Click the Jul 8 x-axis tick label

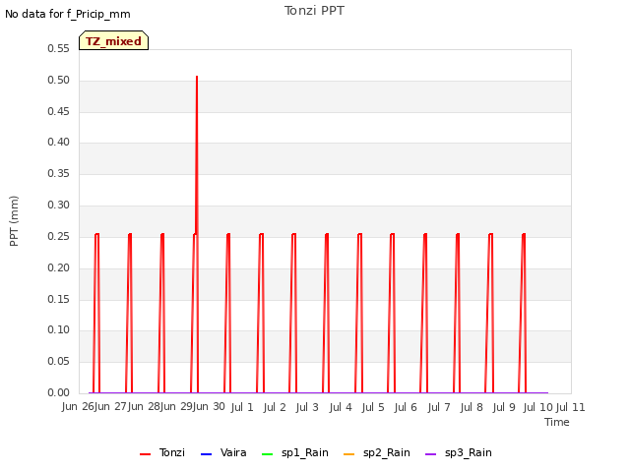click(x=472, y=407)
